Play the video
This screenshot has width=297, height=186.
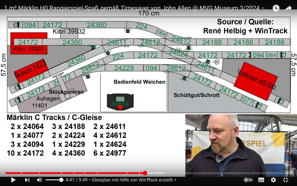(x=13, y=180)
